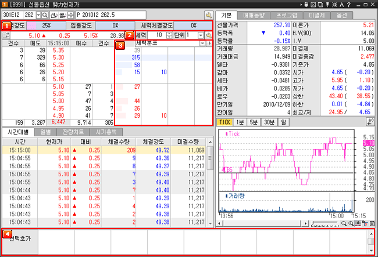Click ask price 5.35 in order book

pos(58,50)
